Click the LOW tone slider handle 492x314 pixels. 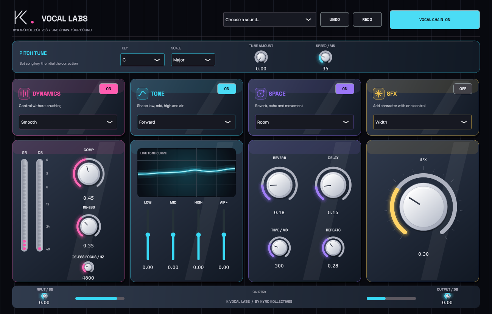[x=148, y=235]
